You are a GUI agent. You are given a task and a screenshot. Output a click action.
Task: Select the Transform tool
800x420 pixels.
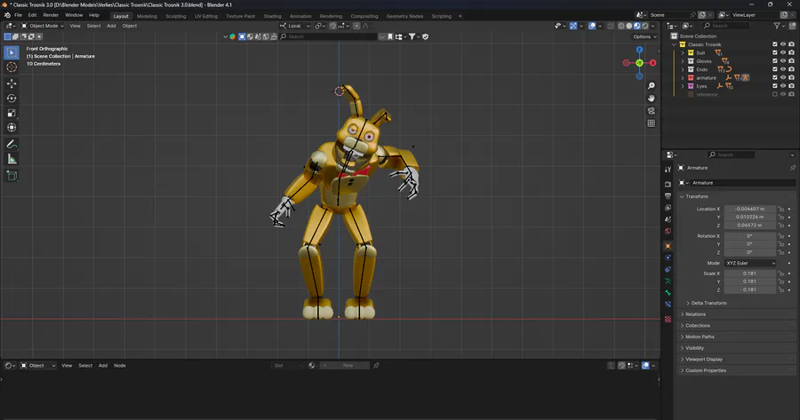point(12,128)
